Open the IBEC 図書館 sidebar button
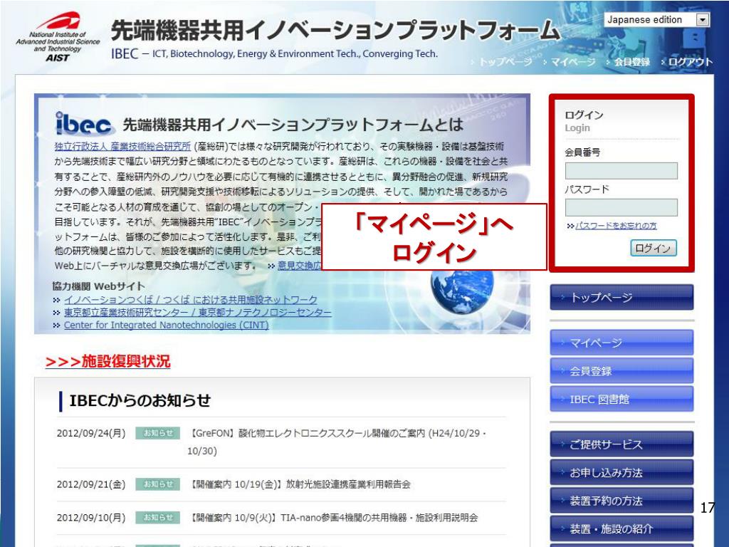The image size is (729, 547). pos(622,399)
